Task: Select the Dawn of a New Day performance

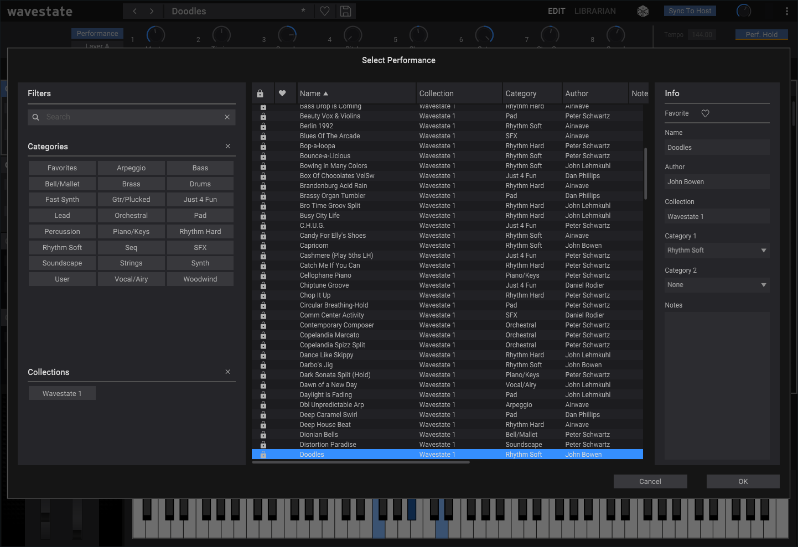Action: click(447, 385)
